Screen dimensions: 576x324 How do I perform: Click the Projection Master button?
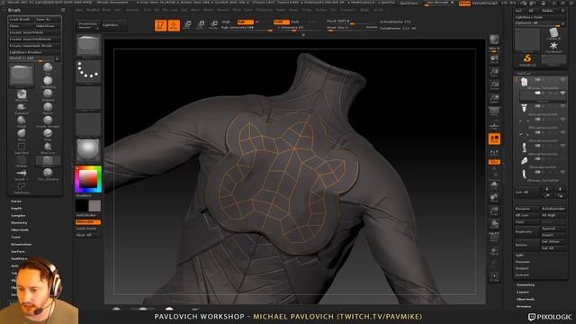[x=88, y=25]
